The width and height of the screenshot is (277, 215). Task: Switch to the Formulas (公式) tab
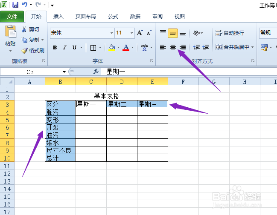[113, 17]
